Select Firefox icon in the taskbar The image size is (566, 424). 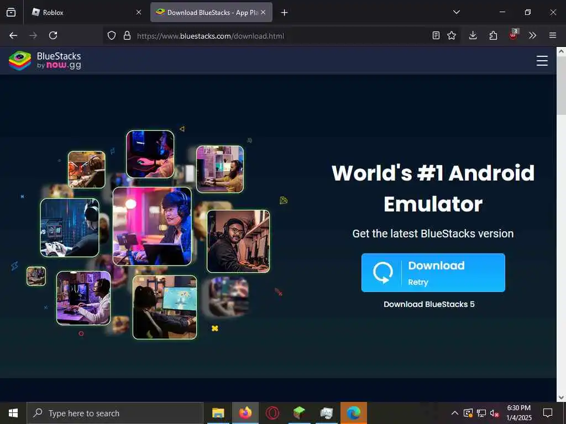[x=245, y=413]
